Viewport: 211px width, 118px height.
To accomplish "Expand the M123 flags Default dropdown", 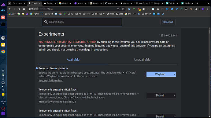I will [x=161, y=95].
